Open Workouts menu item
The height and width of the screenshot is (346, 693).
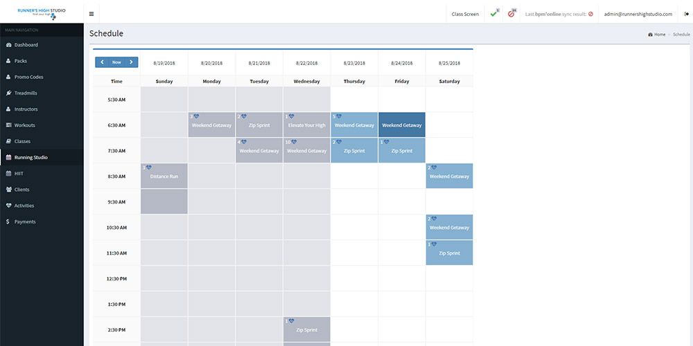tap(42, 125)
